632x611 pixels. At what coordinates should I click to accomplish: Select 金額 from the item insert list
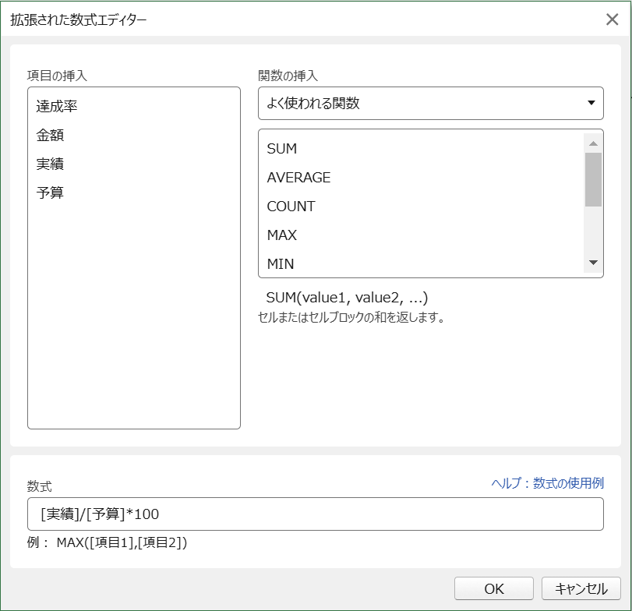[x=50, y=136]
